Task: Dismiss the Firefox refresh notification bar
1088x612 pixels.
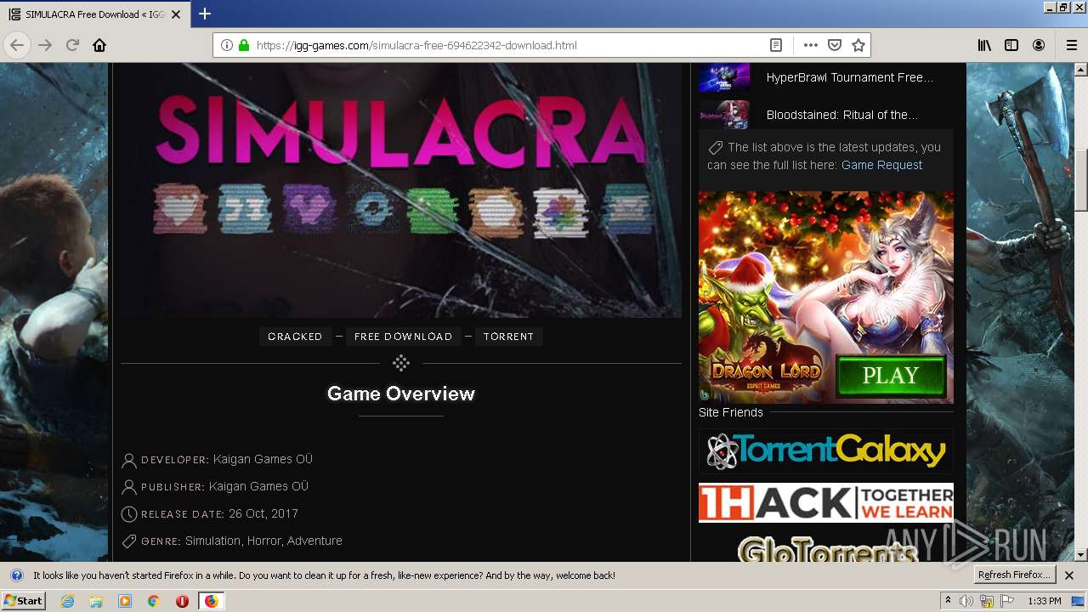Action: tap(1069, 575)
